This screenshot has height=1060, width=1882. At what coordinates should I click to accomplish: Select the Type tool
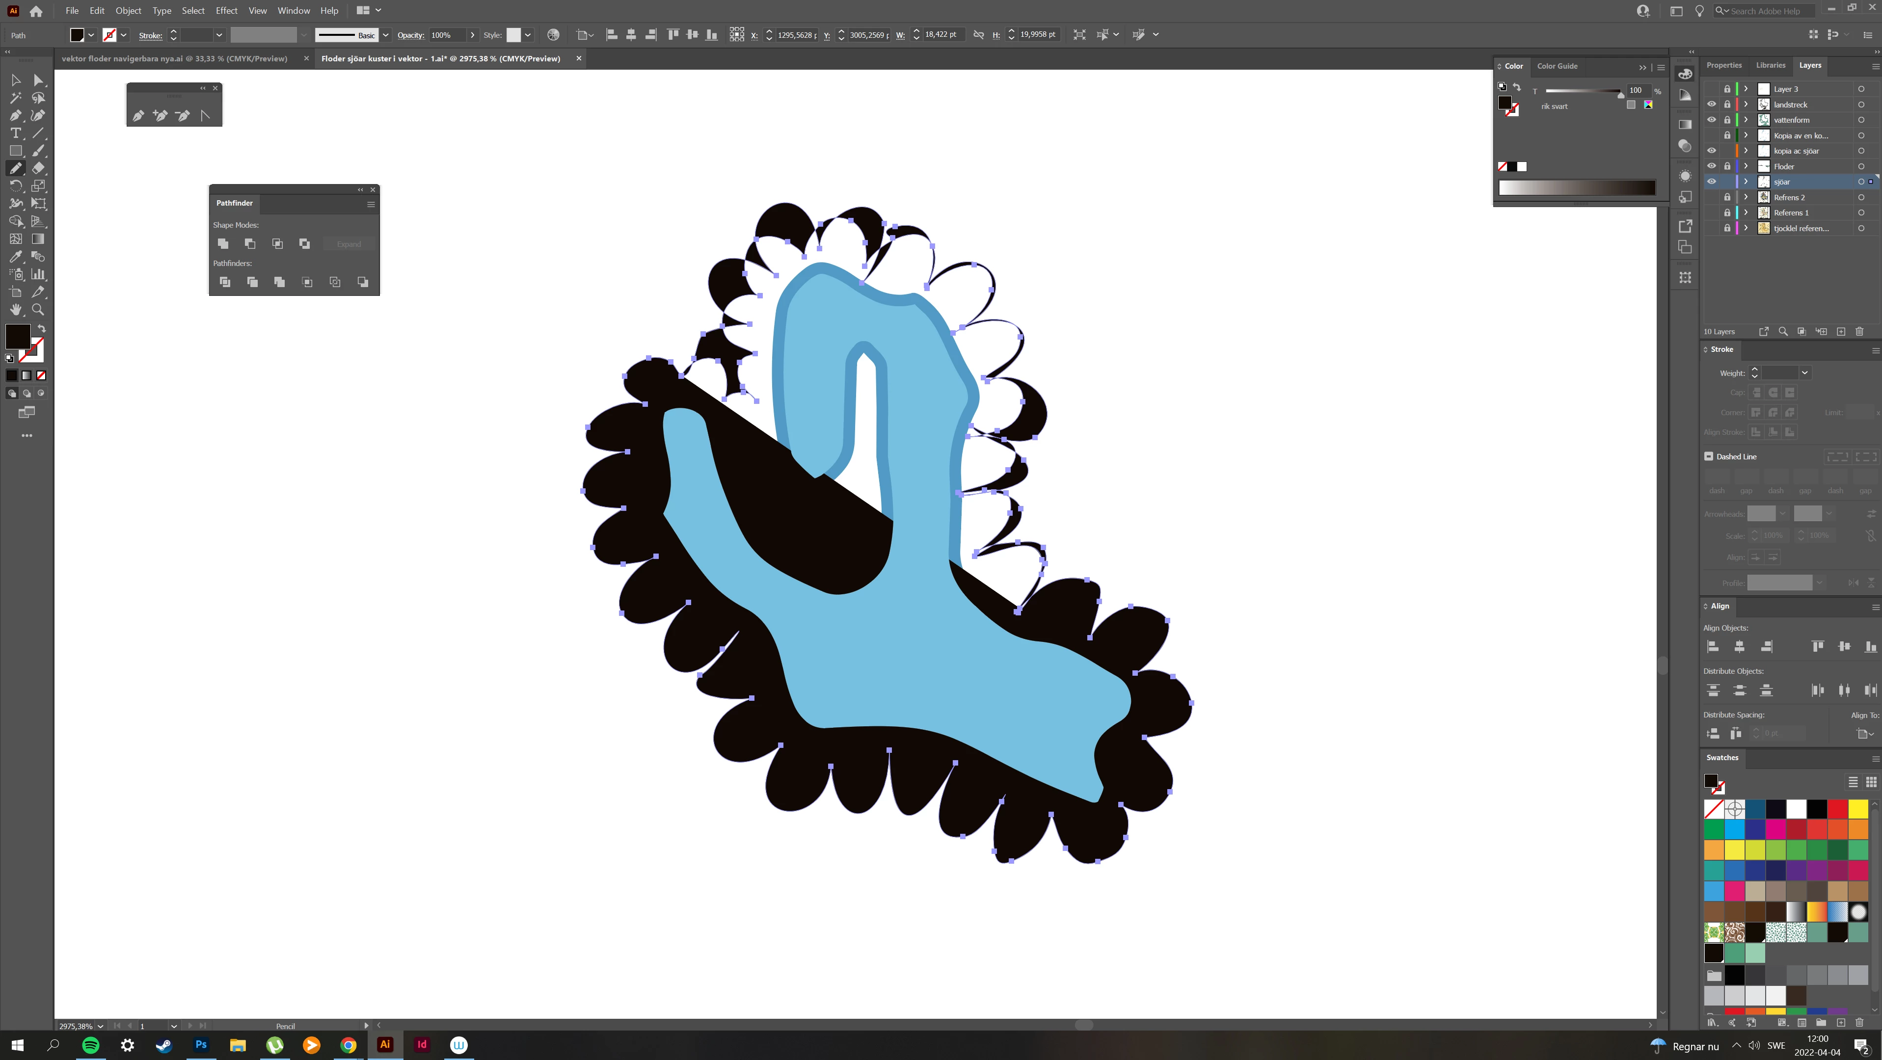[x=15, y=133]
